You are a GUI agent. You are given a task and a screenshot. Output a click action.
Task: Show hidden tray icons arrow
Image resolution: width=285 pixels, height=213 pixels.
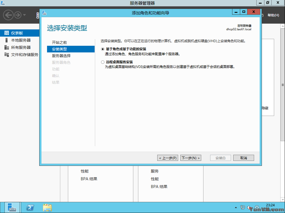coord(236,207)
